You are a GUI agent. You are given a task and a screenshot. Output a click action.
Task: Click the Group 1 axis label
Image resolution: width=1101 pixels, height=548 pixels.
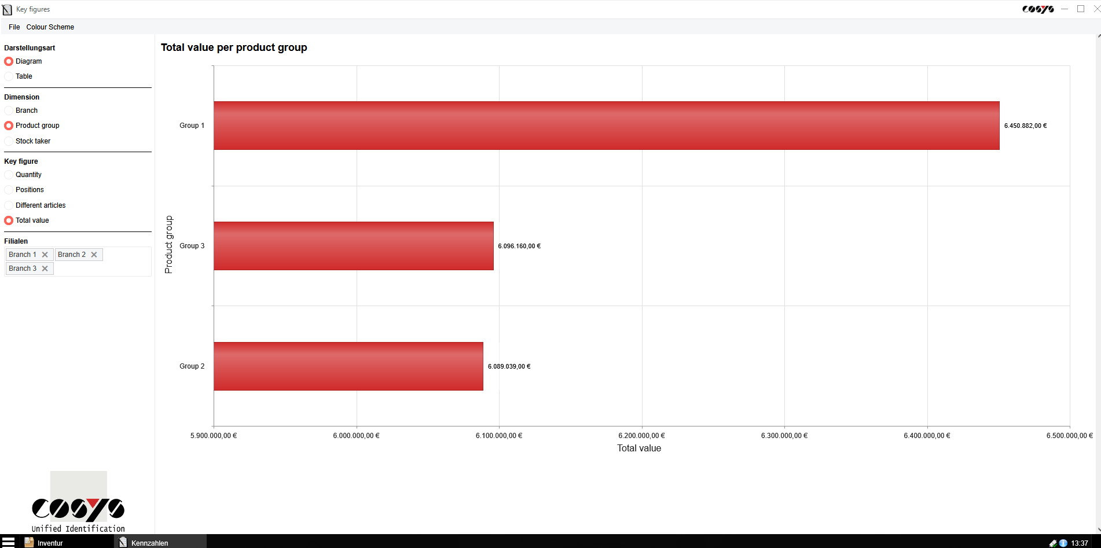(192, 126)
